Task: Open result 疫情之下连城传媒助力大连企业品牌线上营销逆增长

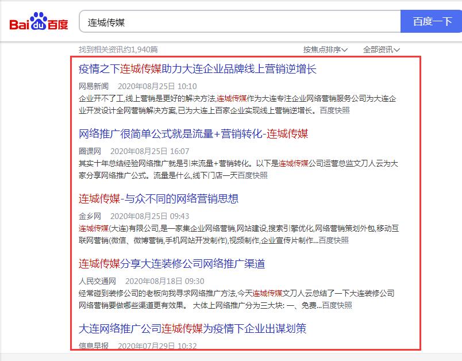Action: tap(198, 69)
